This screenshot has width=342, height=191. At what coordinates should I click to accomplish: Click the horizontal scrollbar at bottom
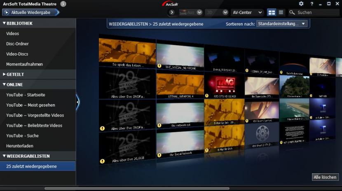[137, 189]
